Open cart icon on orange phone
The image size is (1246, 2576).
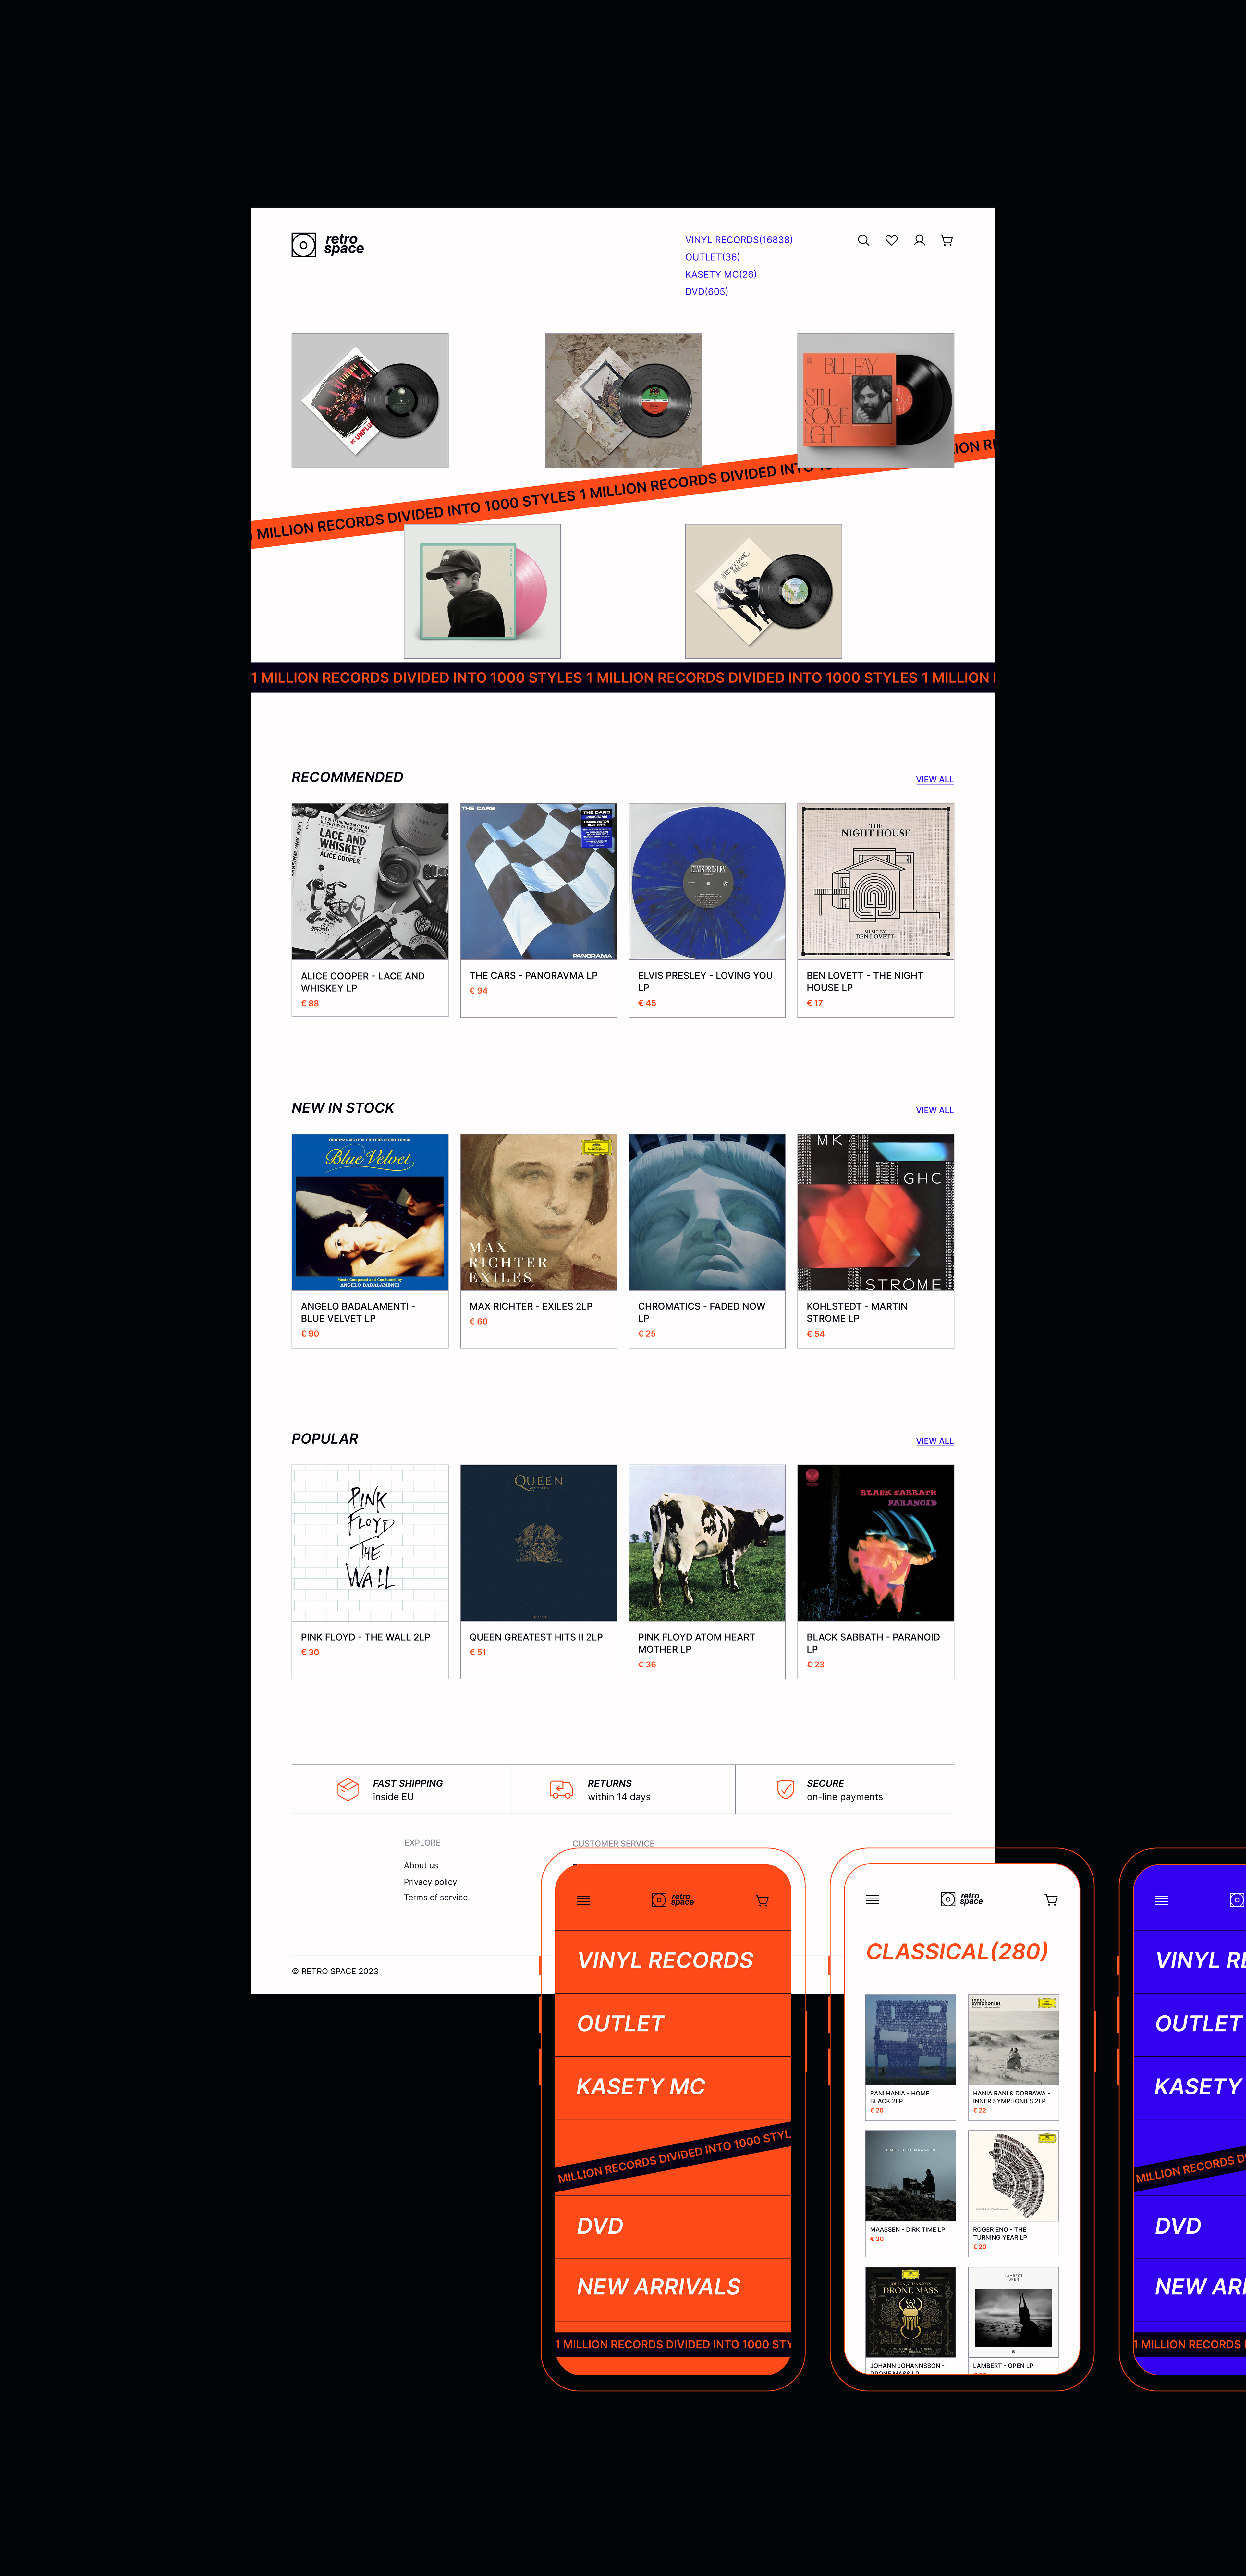[x=762, y=1900]
